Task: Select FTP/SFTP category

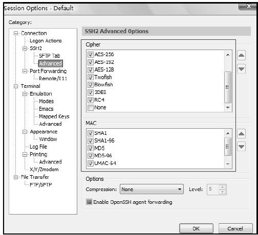Action: click(41, 184)
